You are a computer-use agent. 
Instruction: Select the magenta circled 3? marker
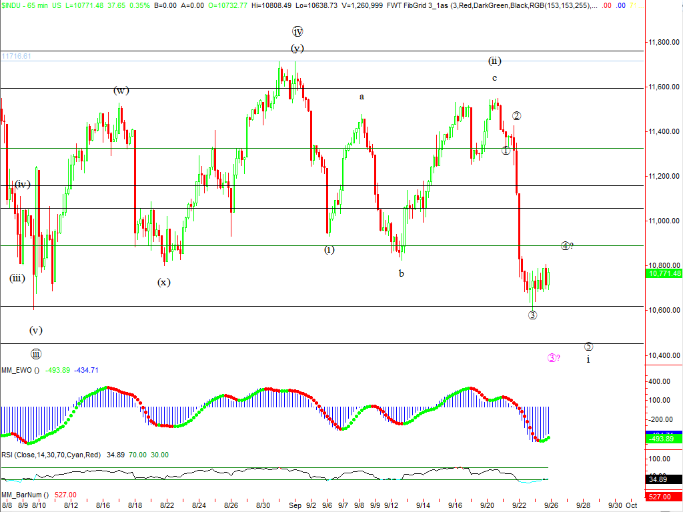tap(554, 358)
